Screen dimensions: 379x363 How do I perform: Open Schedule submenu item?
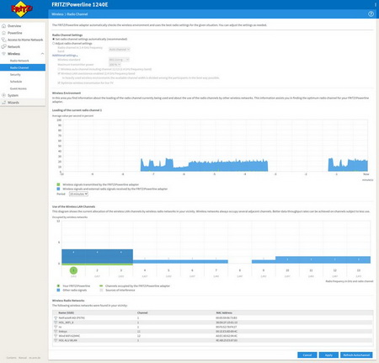pos(16,82)
